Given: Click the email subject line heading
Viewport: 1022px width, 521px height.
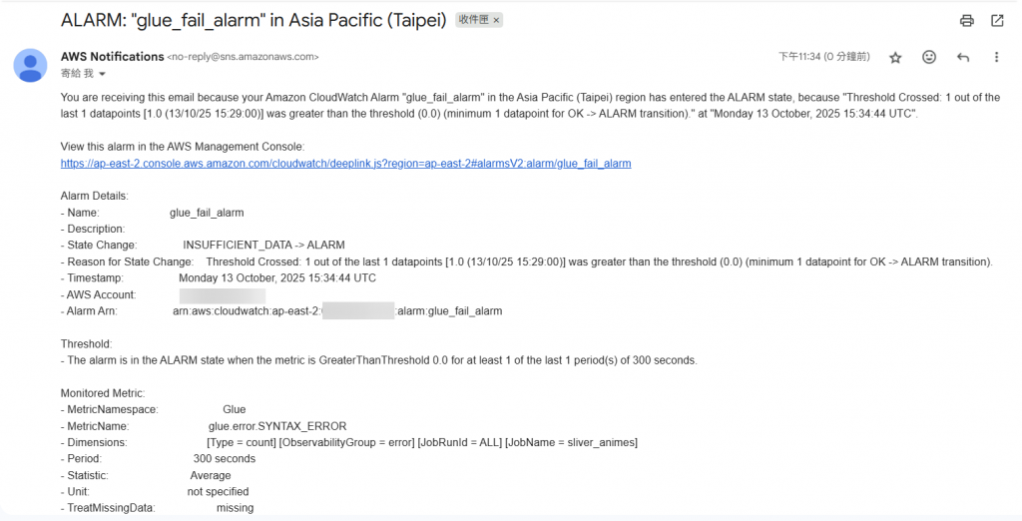Looking at the screenshot, I should click(254, 20).
